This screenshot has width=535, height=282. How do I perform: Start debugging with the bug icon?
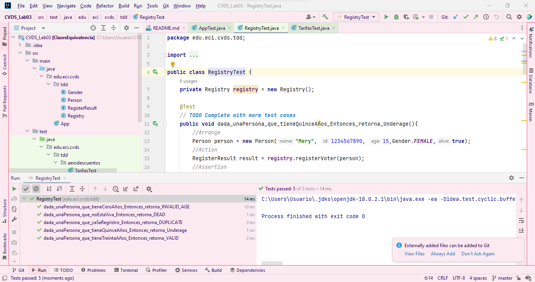pyautogui.click(x=396, y=17)
